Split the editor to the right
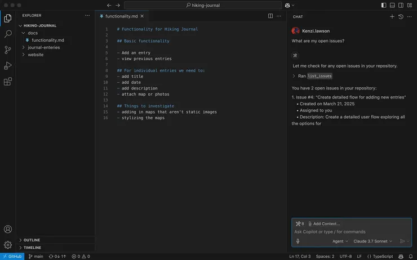 pyautogui.click(x=270, y=16)
